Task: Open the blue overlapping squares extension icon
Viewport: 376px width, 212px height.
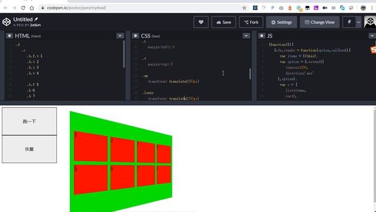Action: pos(342,8)
